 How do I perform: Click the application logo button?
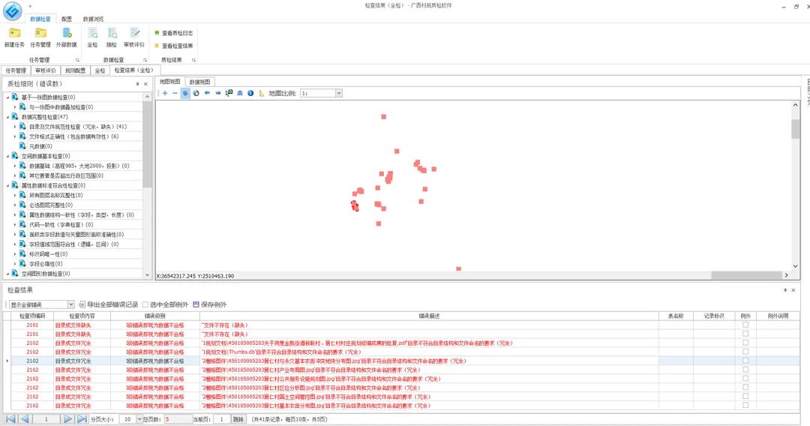13,10
